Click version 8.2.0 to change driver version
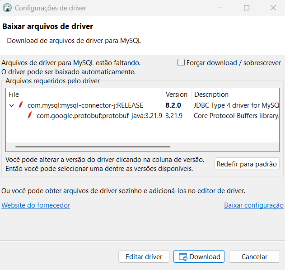Screen dimensions: 285x270 (173, 105)
